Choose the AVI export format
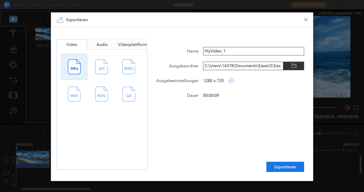The width and height of the screenshot is (364, 192). (102, 67)
